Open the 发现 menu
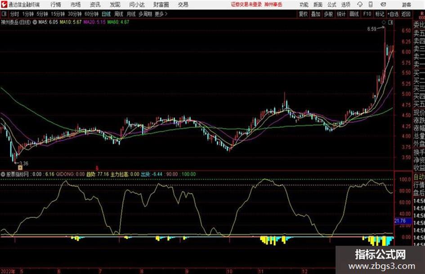Image resolution: width=425 pixels, height=274 pixels. pos(115,4)
